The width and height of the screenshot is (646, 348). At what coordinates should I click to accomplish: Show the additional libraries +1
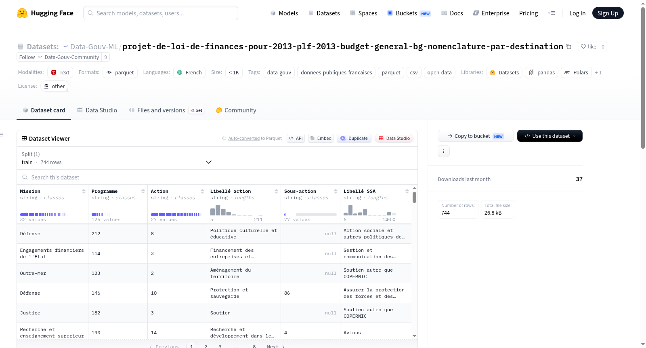(598, 72)
